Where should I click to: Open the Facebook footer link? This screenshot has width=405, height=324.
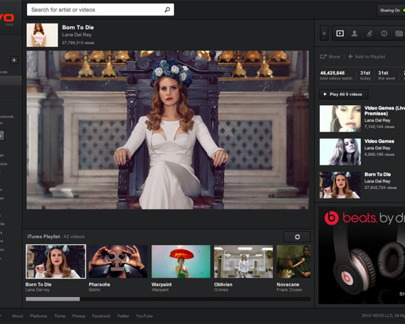101,316
